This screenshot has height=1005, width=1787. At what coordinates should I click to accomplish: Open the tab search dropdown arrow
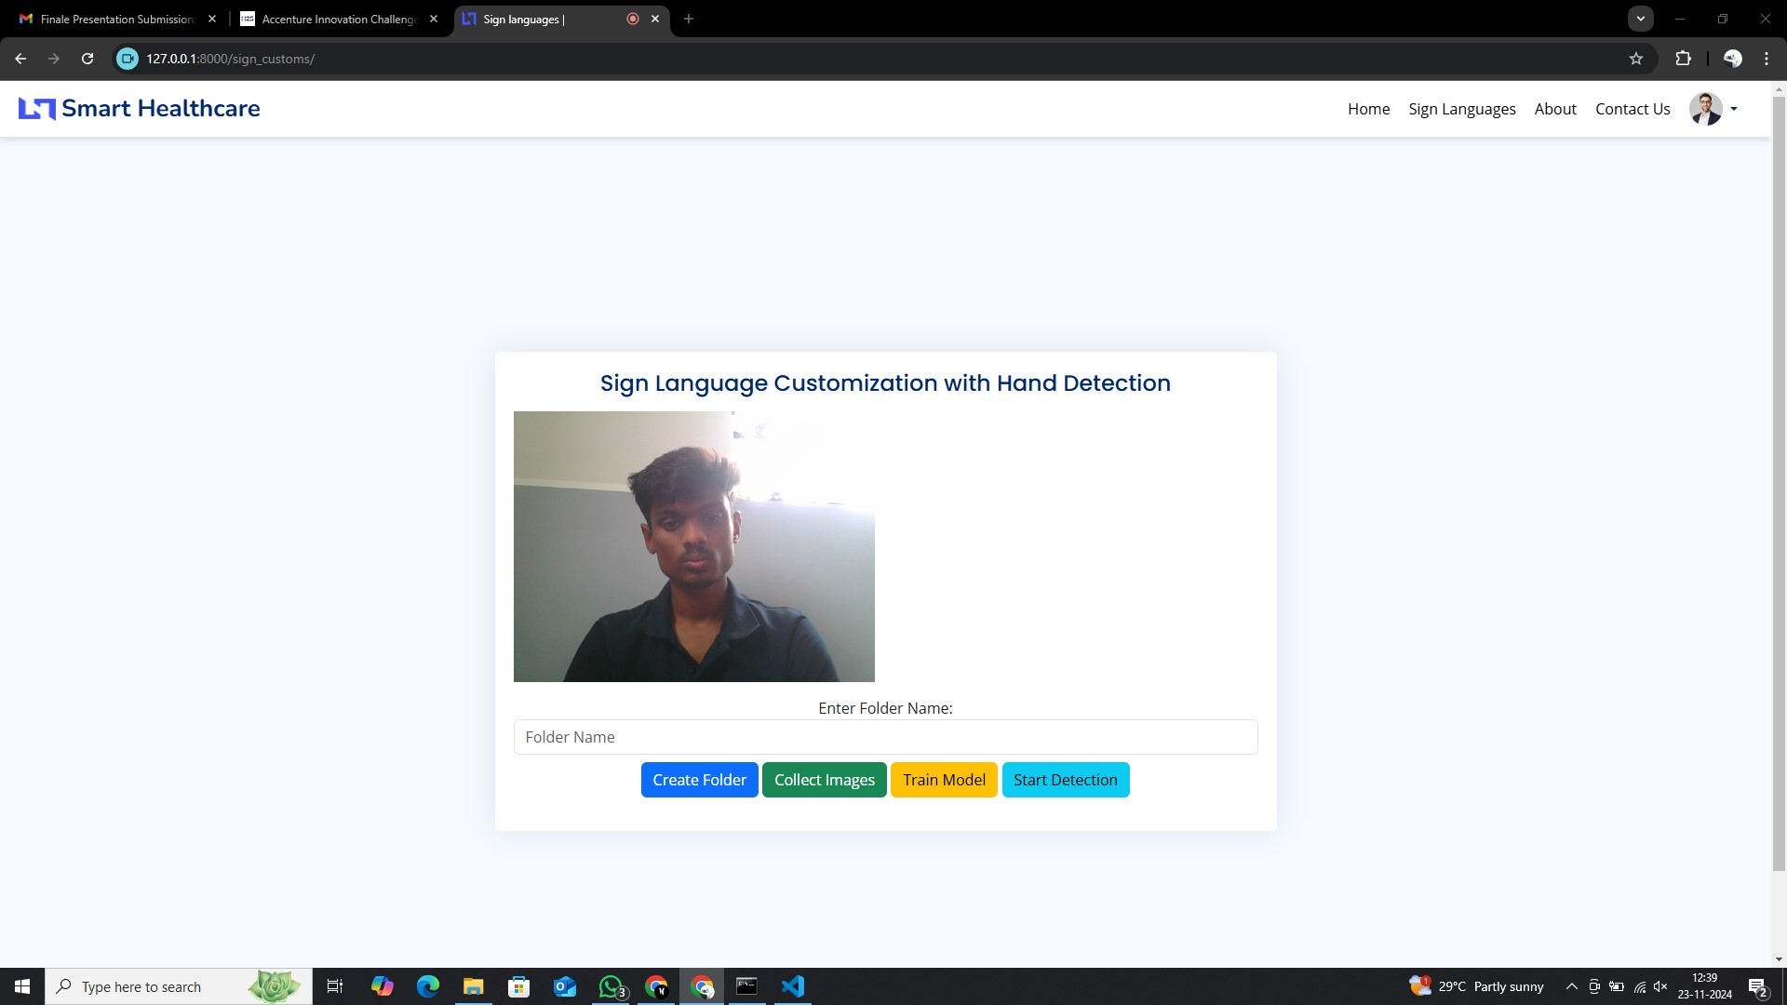(x=1641, y=19)
